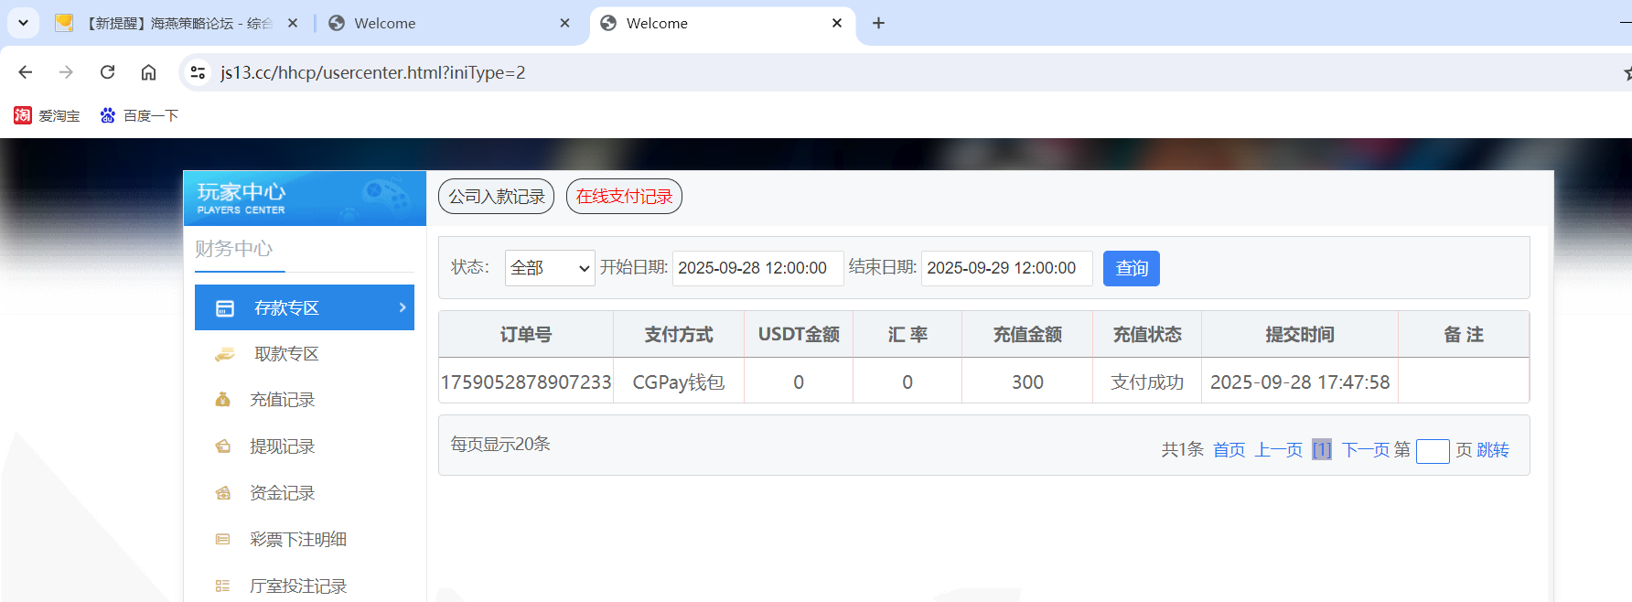Go to the browser home page

pos(148,72)
